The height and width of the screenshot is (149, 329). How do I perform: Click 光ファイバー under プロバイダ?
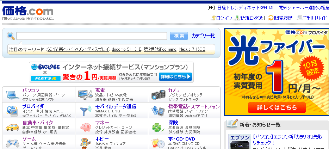tap(32, 116)
